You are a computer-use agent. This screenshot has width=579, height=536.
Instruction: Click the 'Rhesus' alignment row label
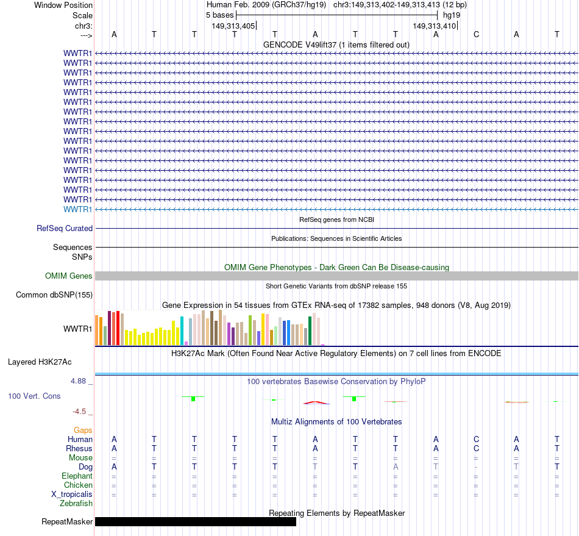79,448
